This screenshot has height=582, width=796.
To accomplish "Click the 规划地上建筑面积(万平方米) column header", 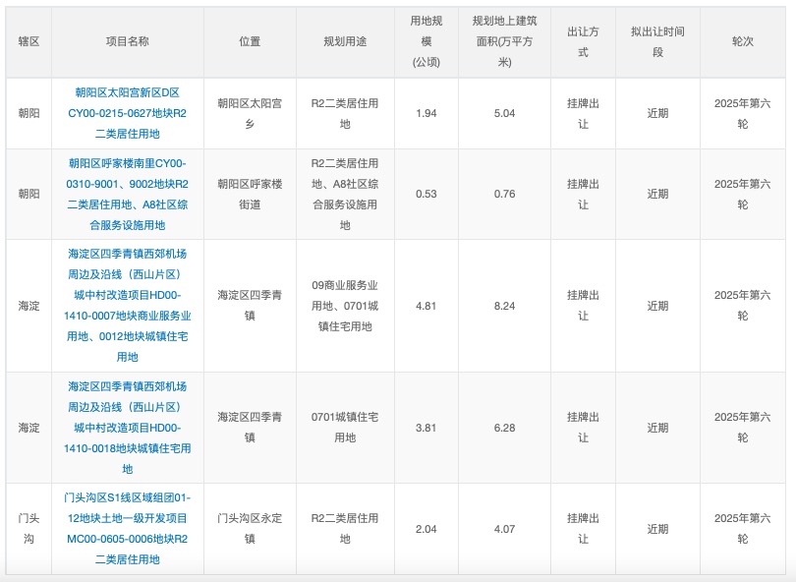I will coord(504,41).
